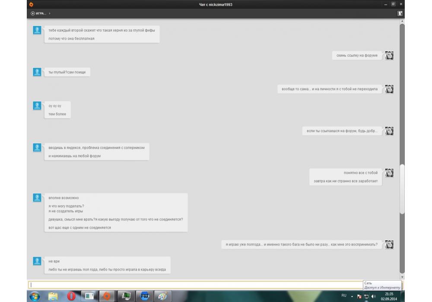Open the Windows Start menu
This screenshot has width=432, height=302.
click(x=34, y=296)
